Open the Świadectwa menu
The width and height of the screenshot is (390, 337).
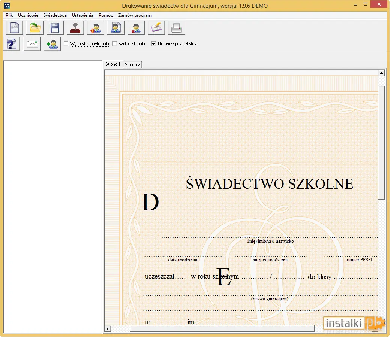point(55,15)
